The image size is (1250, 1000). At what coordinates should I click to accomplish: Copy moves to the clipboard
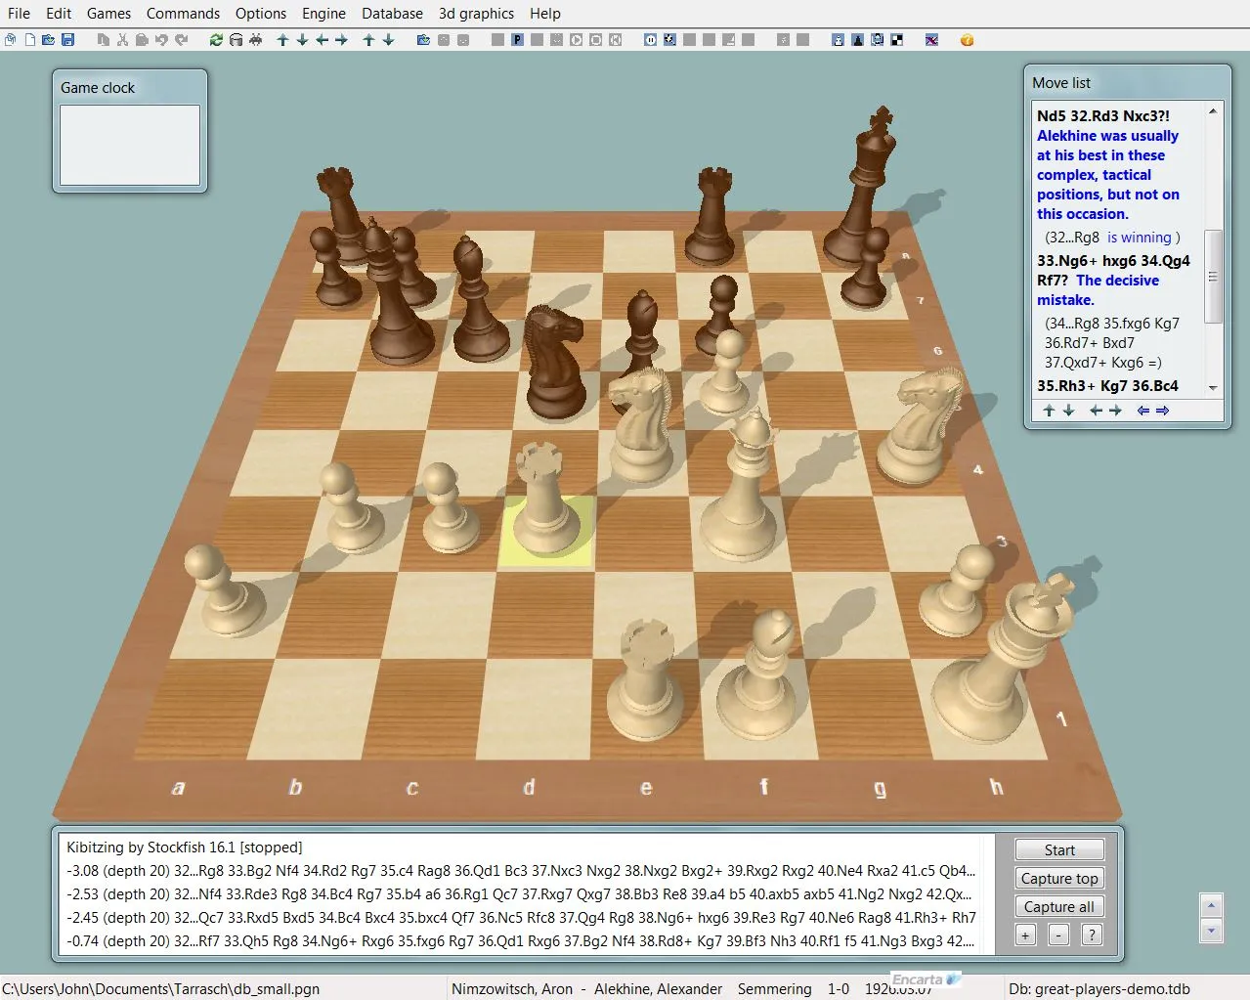click(103, 40)
